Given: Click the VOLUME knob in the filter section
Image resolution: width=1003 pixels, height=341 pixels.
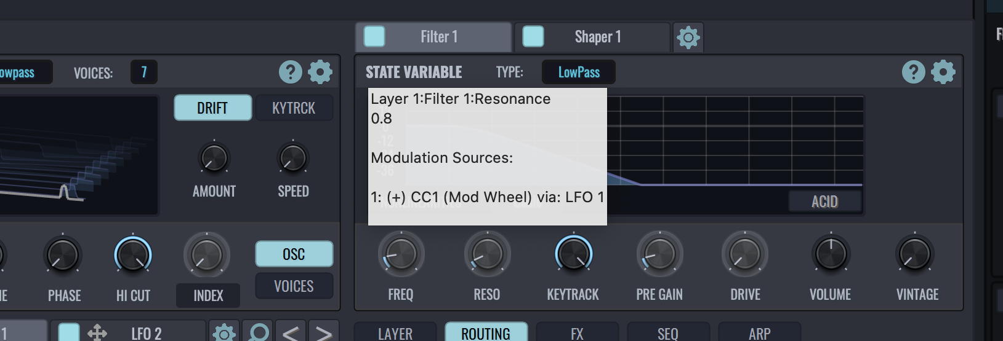Looking at the screenshot, I should [831, 254].
